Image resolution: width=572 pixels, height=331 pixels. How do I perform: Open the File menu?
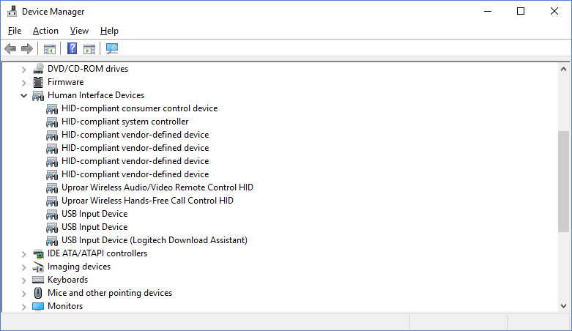[15, 31]
